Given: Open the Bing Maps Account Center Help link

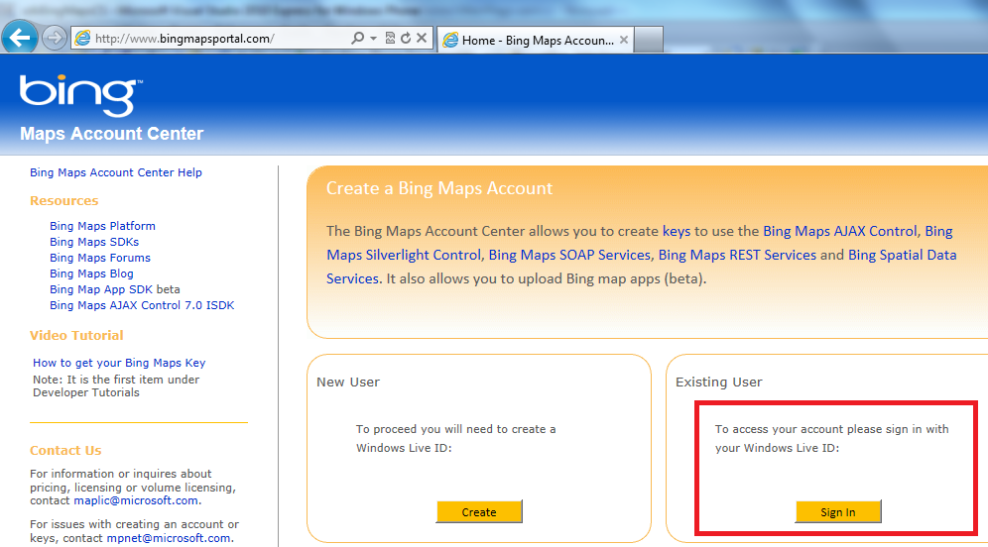Looking at the screenshot, I should point(116,172).
